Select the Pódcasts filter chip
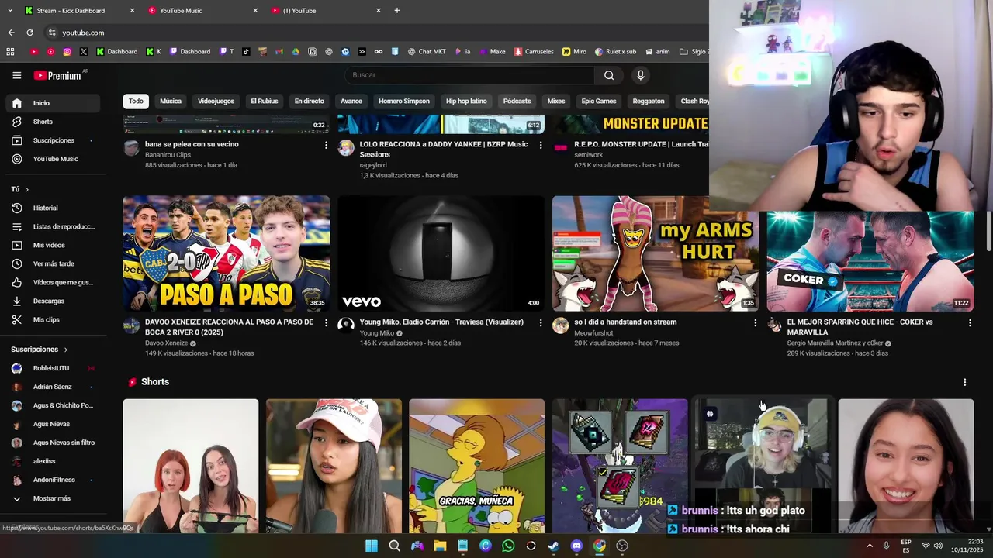 (x=517, y=102)
